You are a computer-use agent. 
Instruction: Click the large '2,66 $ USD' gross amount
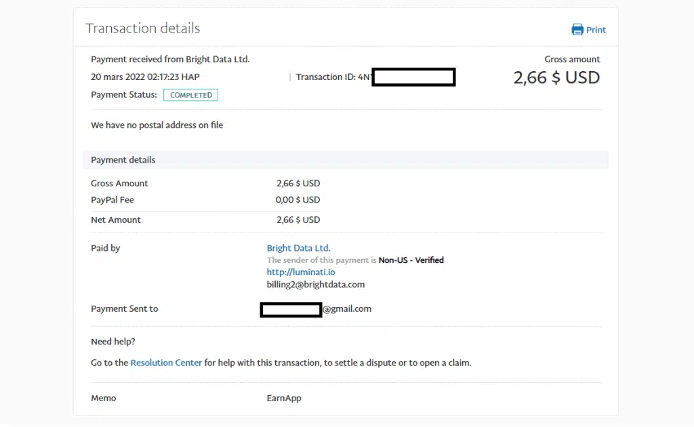(556, 78)
